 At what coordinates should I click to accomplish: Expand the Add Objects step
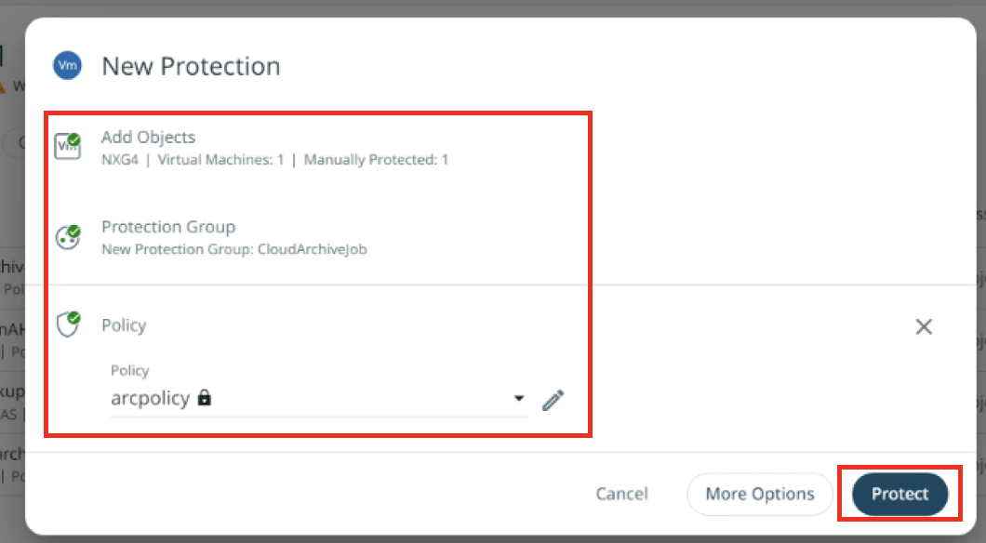click(149, 137)
